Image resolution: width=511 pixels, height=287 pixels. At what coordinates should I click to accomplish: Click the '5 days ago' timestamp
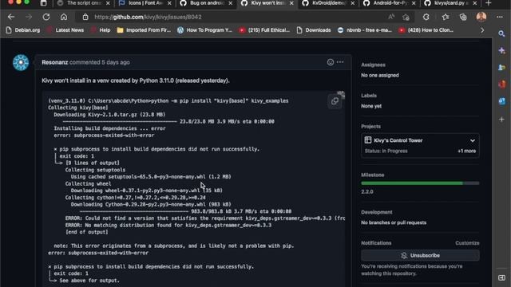coord(115,62)
